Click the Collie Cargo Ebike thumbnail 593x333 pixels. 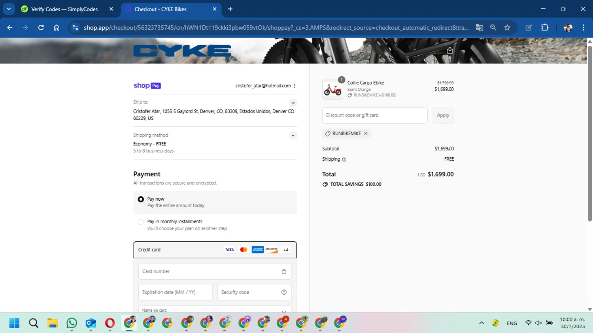tap(333, 89)
